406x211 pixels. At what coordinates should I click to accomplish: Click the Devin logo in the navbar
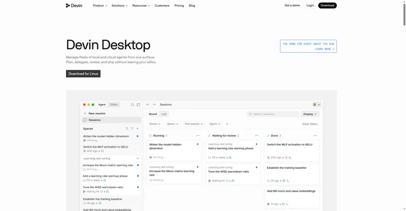[x=74, y=6]
